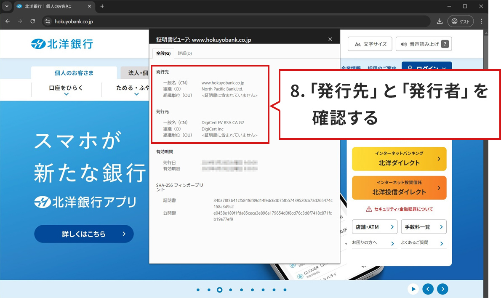This screenshot has height=298, width=501.
Task: Click the DigiCert Inc organization text
Action: tap(213, 129)
